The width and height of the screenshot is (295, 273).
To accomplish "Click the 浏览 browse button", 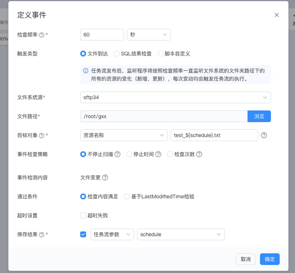I will 259,116.
